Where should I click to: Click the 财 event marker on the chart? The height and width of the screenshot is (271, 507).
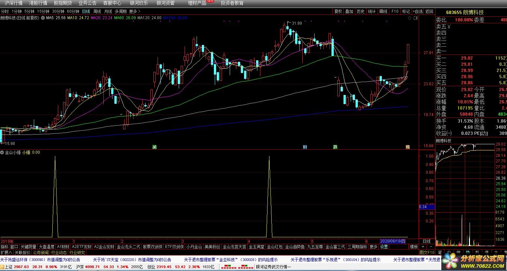[x=305, y=147]
